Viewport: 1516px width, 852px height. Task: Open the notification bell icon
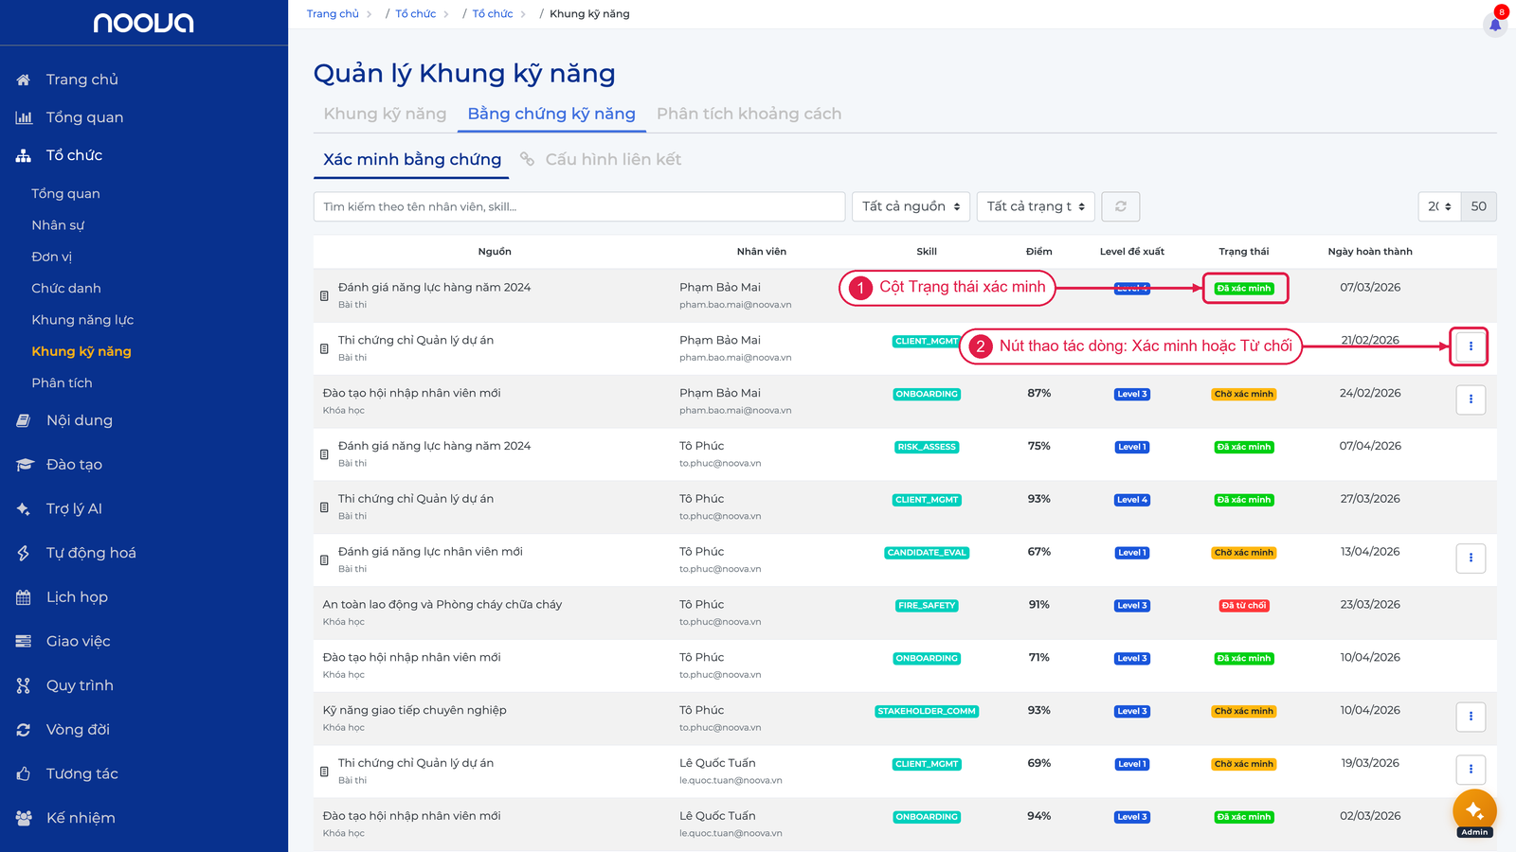1495,25
